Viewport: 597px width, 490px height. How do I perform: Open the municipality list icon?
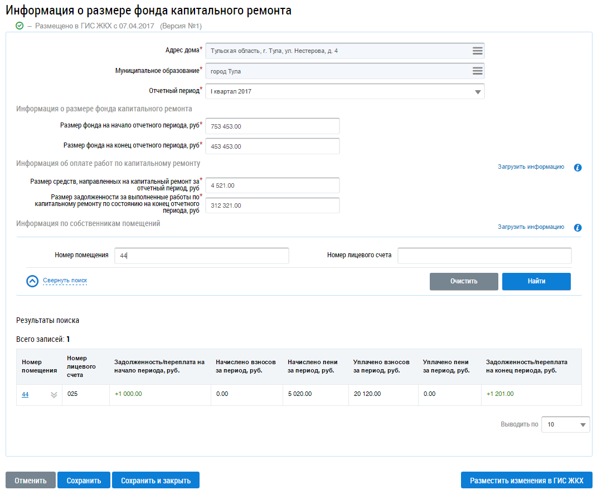[477, 71]
